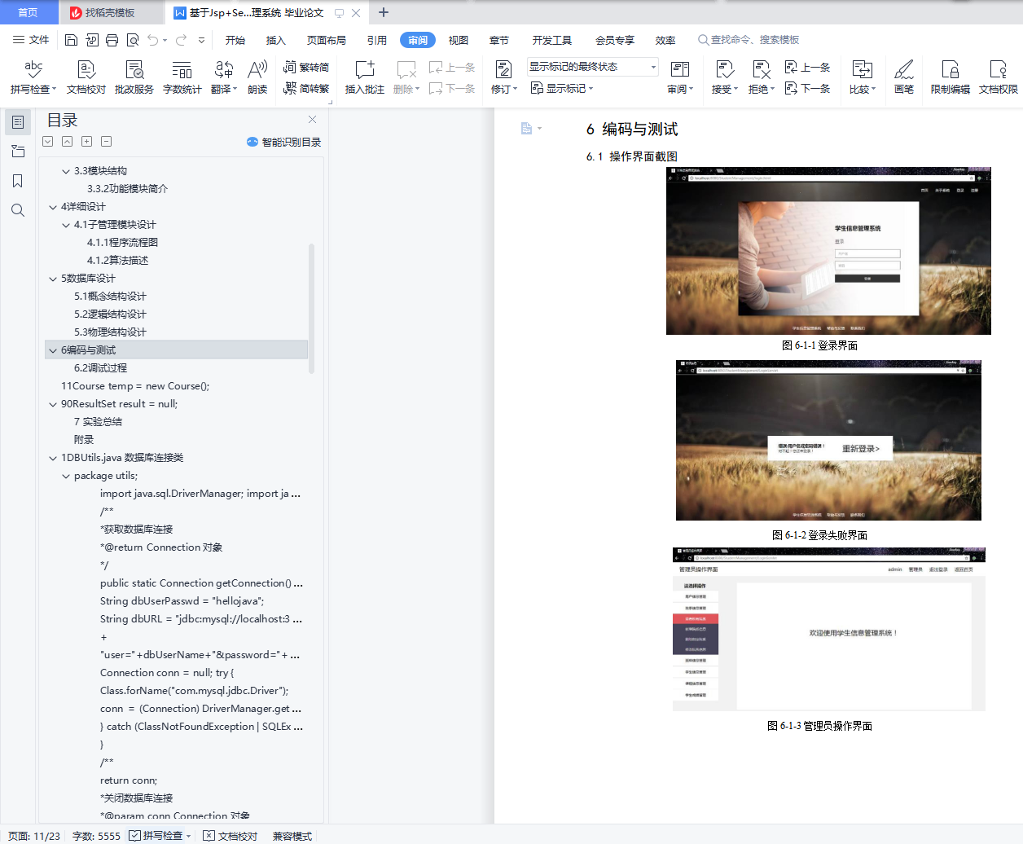Reject the tracked change

761,77
